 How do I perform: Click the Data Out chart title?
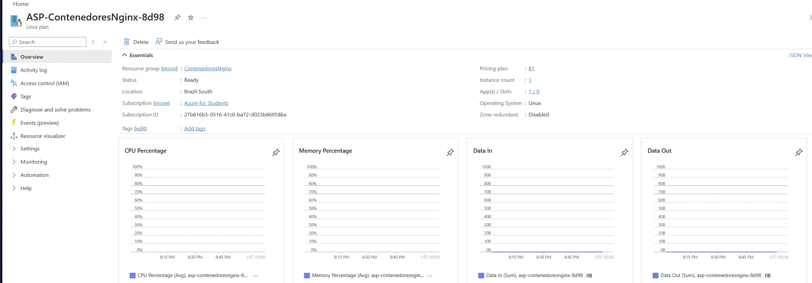coord(660,151)
